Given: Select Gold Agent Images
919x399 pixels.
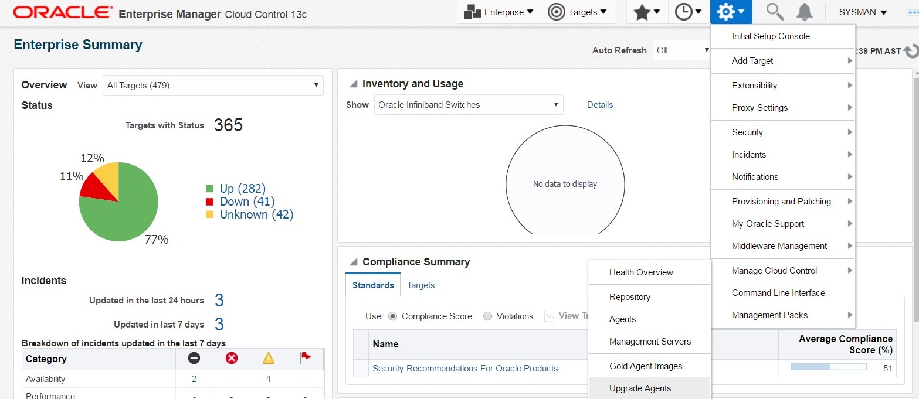Looking at the screenshot, I should (x=650, y=366).
